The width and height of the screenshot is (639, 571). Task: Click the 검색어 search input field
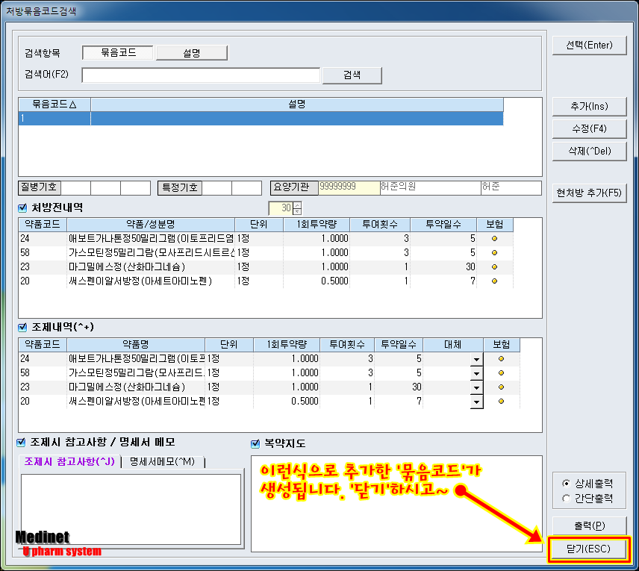pos(201,75)
